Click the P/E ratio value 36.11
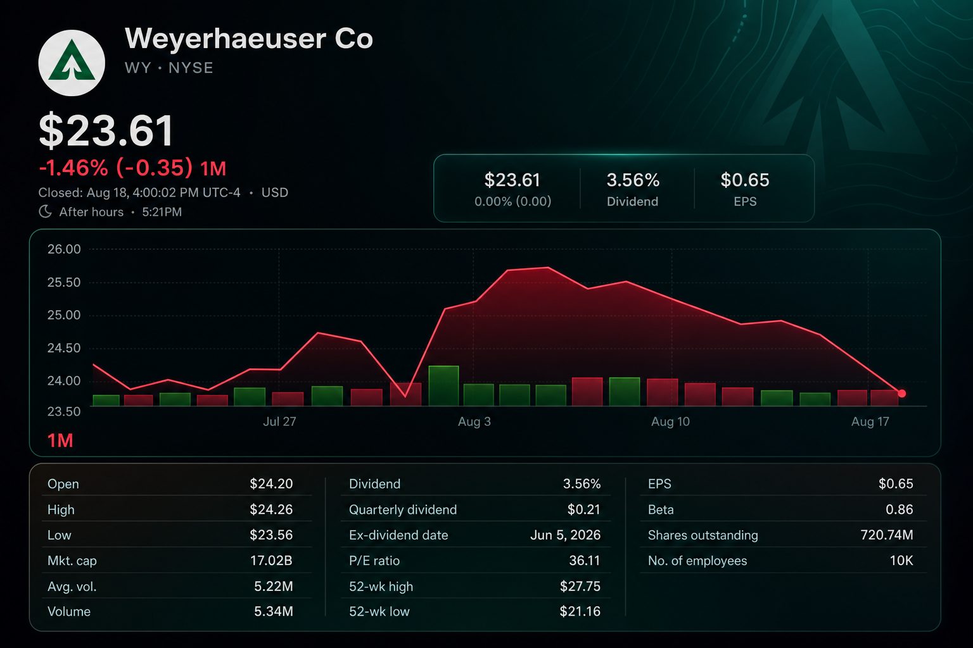Image resolution: width=973 pixels, height=648 pixels. [585, 561]
